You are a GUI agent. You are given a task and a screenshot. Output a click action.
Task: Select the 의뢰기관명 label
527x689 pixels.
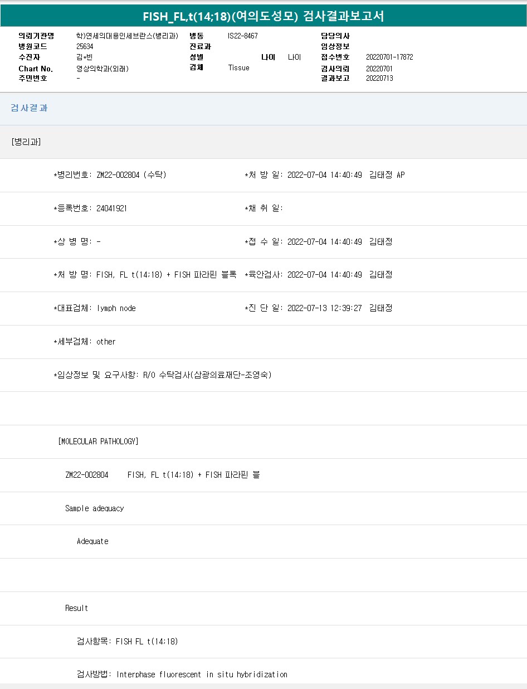pyautogui.click(x=36, y=36)
